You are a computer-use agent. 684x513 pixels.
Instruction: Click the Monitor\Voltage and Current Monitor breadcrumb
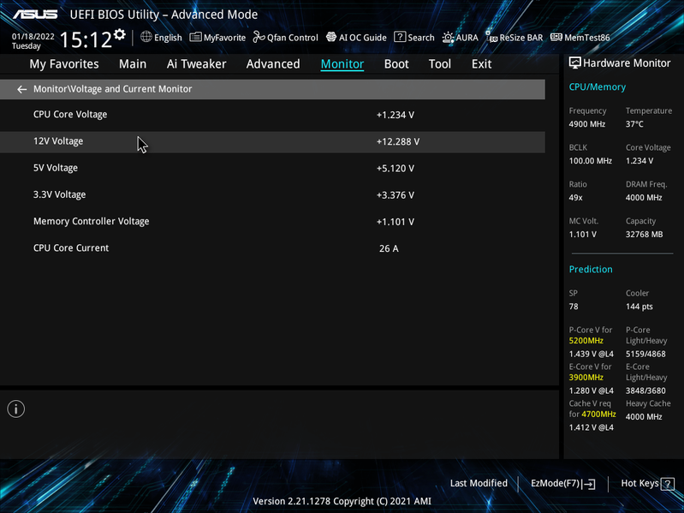click(112, 89)
